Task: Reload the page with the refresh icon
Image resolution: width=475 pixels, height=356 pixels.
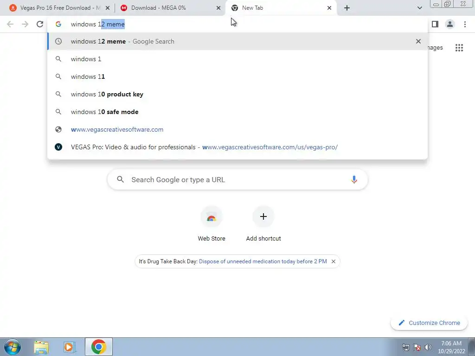Action: click(x=40, y=24)
